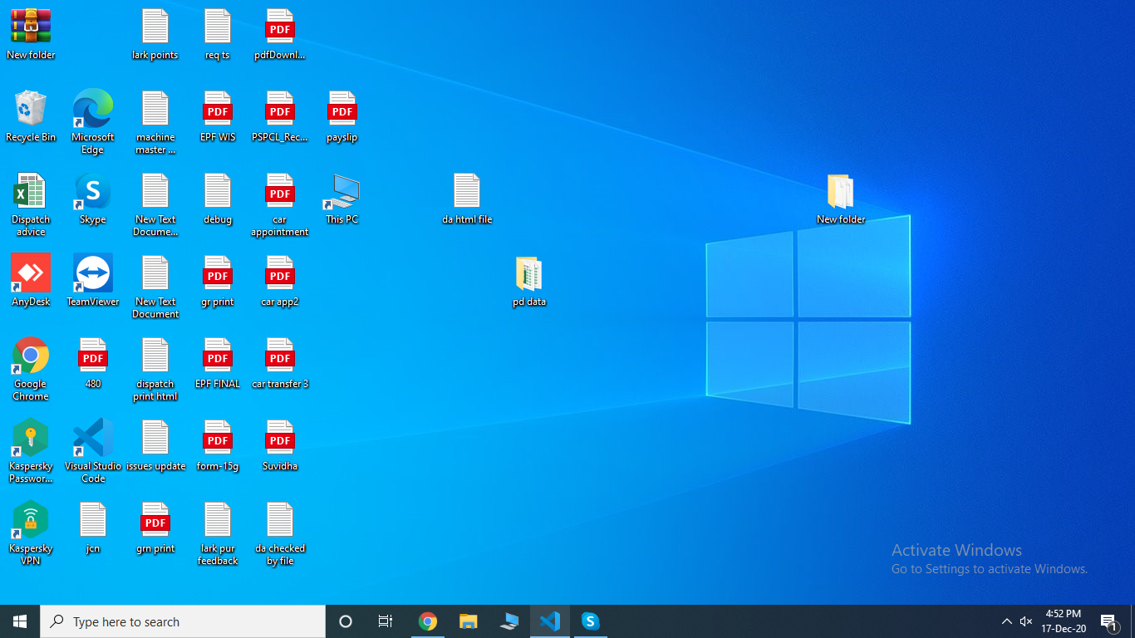Screen dimensions: 1135x638
Task: Click the taskbar search box
Action: 183,621
